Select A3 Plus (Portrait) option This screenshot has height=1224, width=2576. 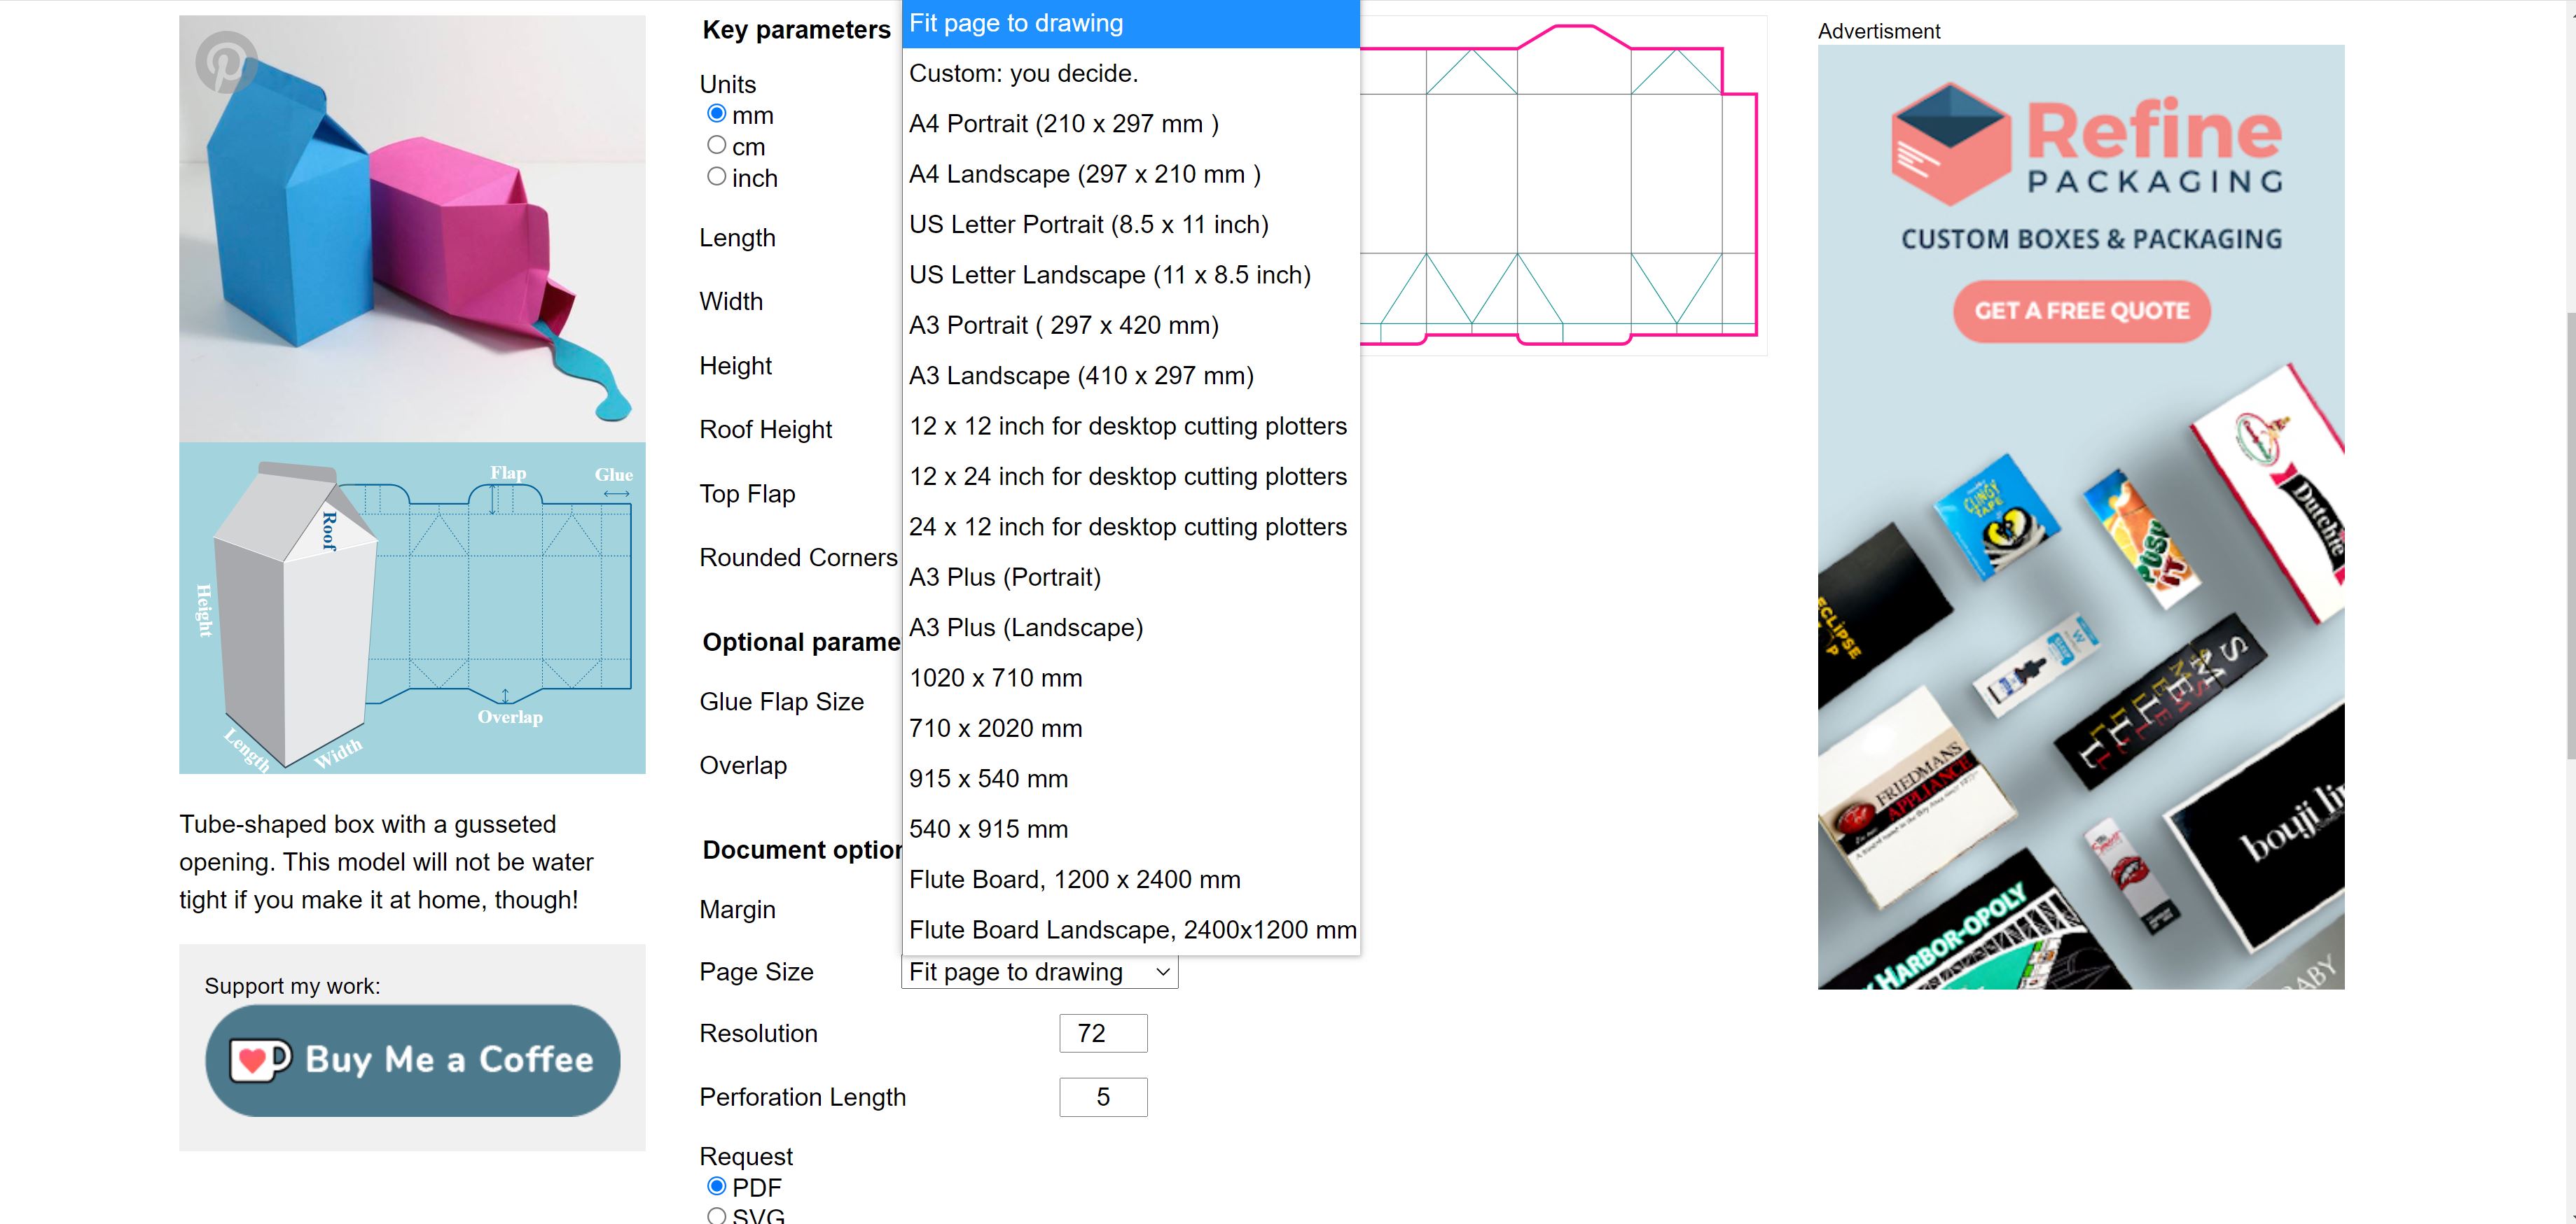click(1130, 577)
